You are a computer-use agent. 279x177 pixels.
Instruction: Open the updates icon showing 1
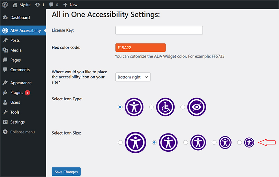click(37, 5)
